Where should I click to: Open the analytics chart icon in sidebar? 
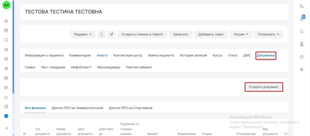pyautogui.click(x=6, y=97)
